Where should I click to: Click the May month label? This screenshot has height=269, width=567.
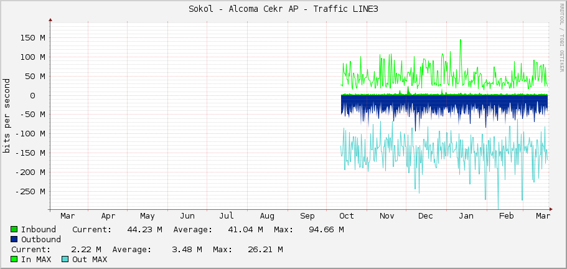(x=148, y=216)
